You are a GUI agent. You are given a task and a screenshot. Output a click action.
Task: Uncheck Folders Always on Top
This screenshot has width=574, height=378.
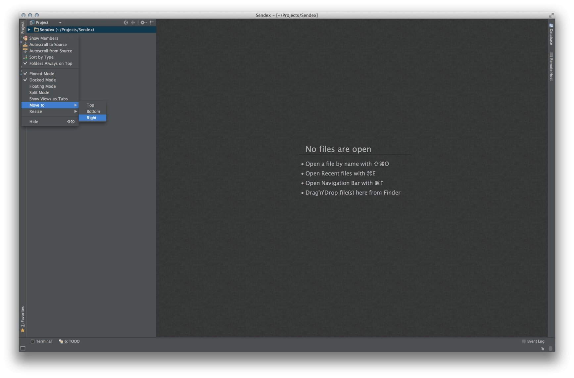50,64
